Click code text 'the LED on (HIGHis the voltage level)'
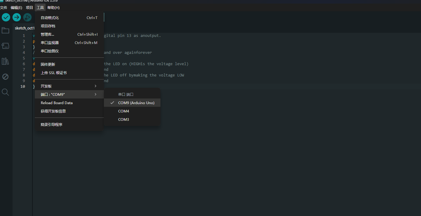 [146, 64]
